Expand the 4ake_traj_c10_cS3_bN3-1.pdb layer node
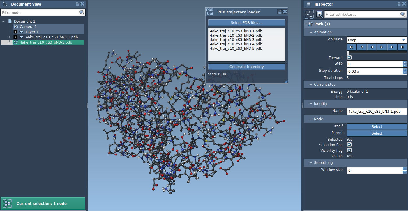Image resolution: width=408 pixels, height=211 pixels. (9, 37)
